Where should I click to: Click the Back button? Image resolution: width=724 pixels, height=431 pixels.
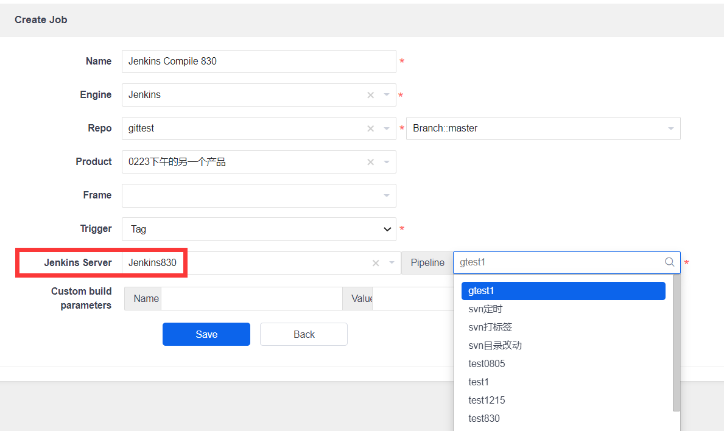coord(303,334)
